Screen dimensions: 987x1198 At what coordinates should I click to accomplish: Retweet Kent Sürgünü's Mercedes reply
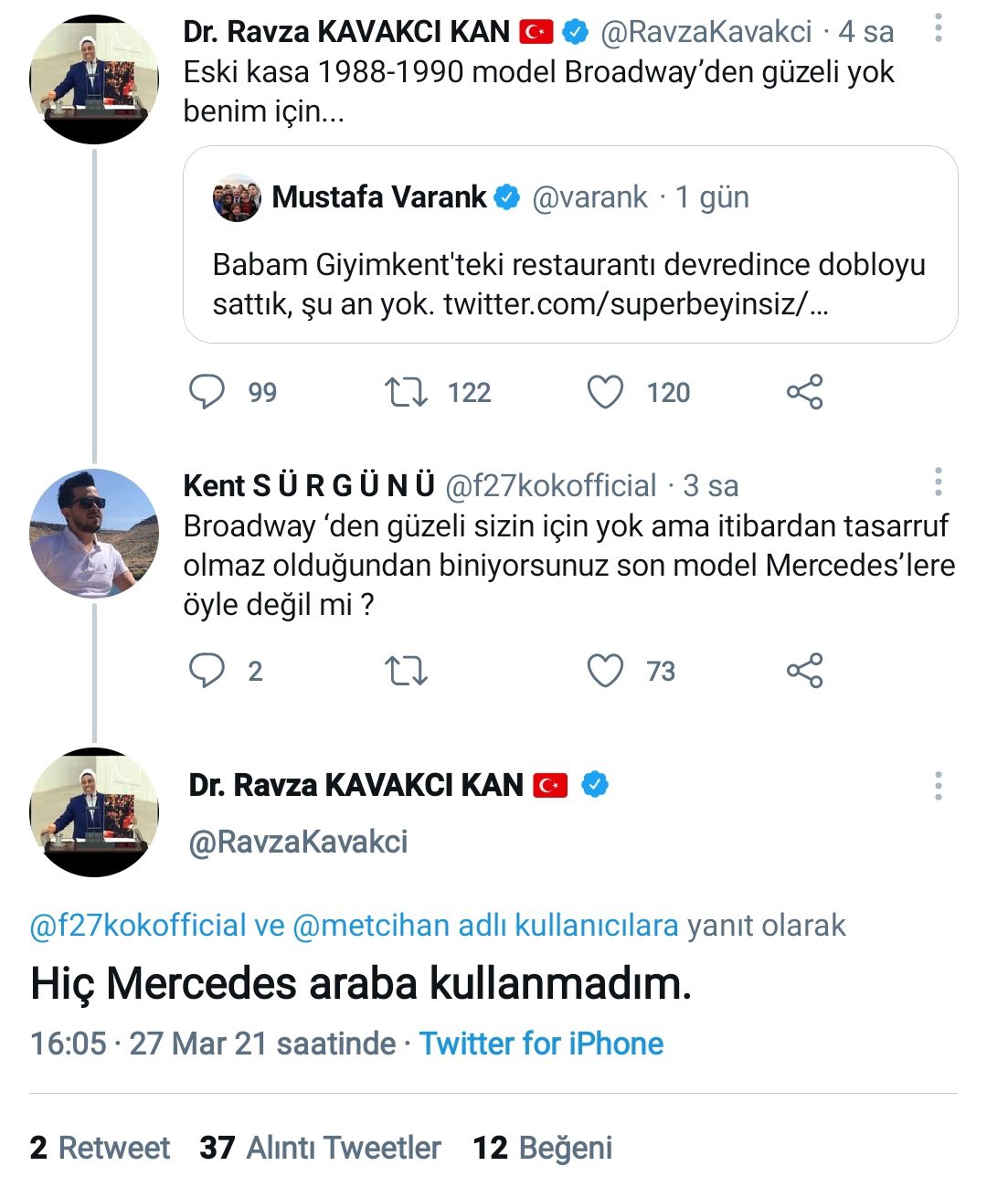[x=406, y=671]
